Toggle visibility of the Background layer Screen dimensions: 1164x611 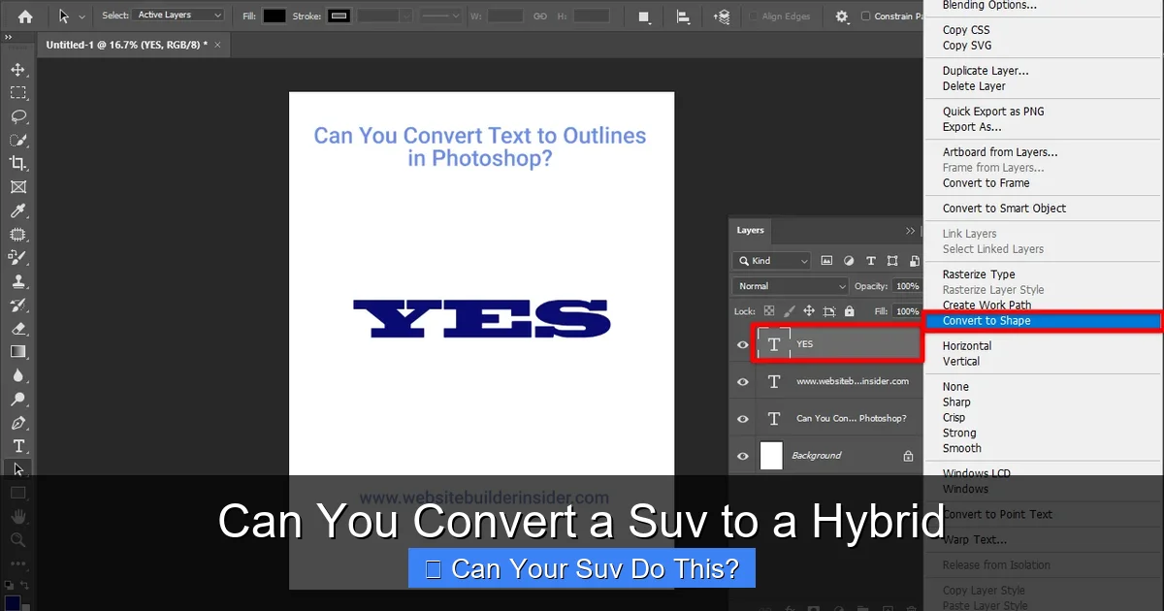(742, 456)
